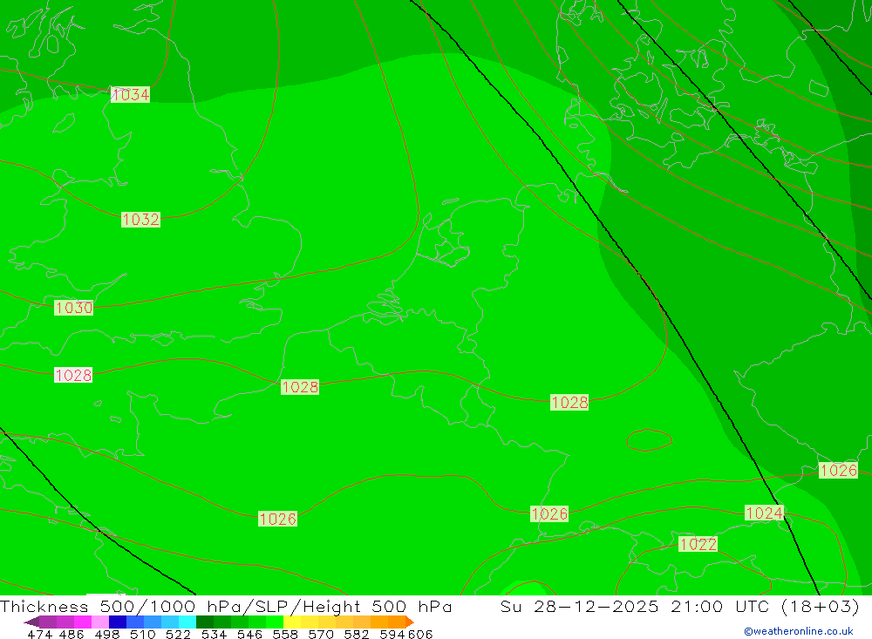This screenshot has height=639, width=872.
Task: Click the purple arrow at legend start
Action: [31, 622]
